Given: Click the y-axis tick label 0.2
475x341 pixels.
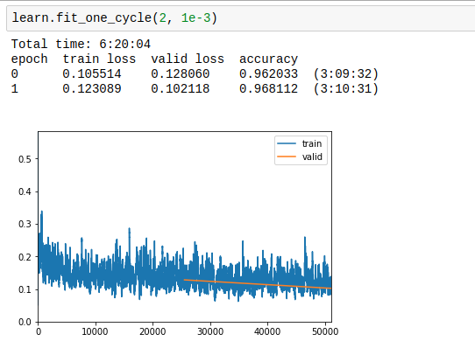Looking at the screenshot, I should 25,257.
